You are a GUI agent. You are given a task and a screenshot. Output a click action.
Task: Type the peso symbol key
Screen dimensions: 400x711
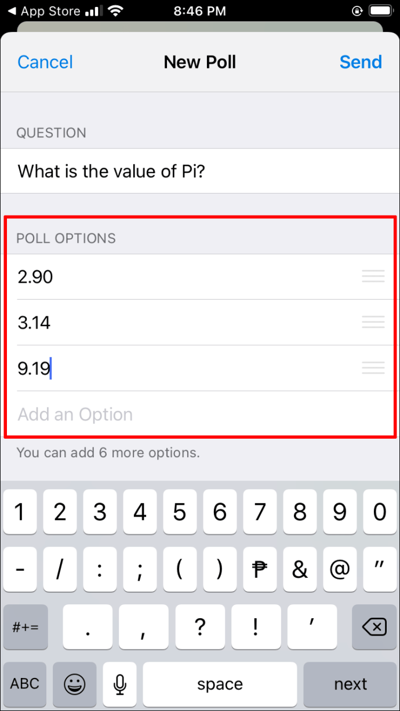(x=259, y=570)
